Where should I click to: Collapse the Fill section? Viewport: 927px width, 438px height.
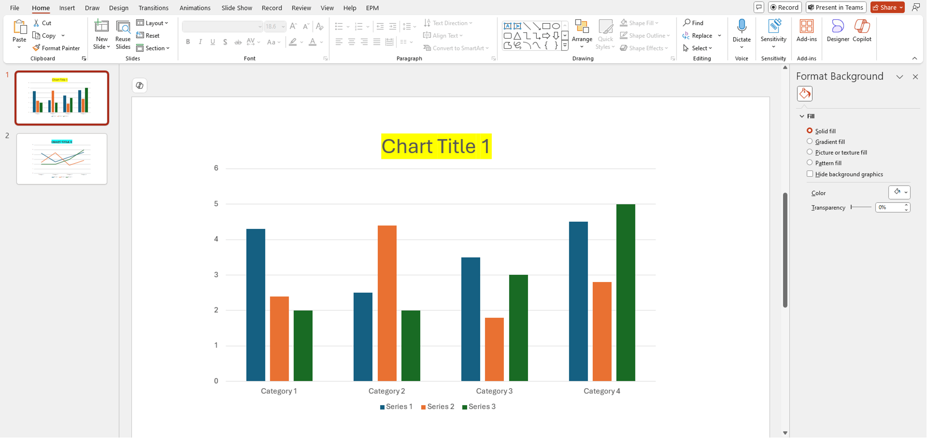point(802,116)
